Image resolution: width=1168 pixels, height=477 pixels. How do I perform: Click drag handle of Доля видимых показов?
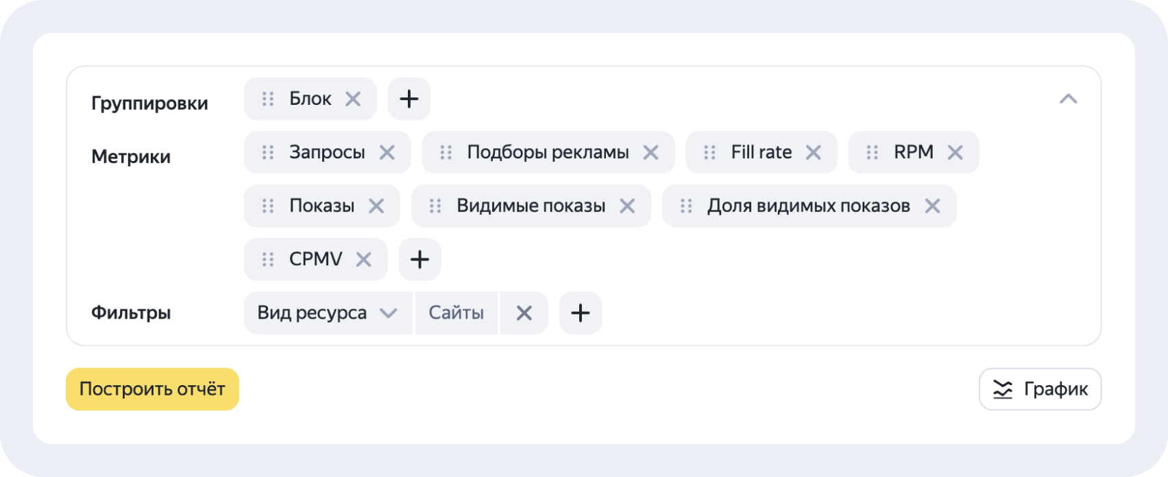coord(686,206)
